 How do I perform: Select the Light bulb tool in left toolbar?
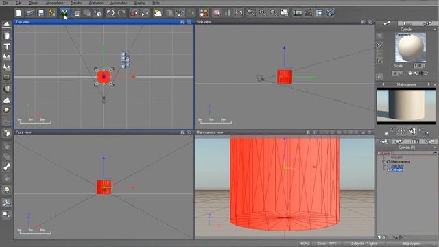click(7, 190)
